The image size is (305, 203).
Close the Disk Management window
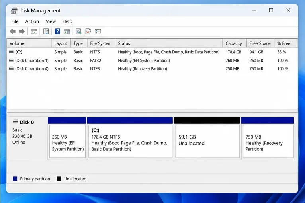(288, 10)
